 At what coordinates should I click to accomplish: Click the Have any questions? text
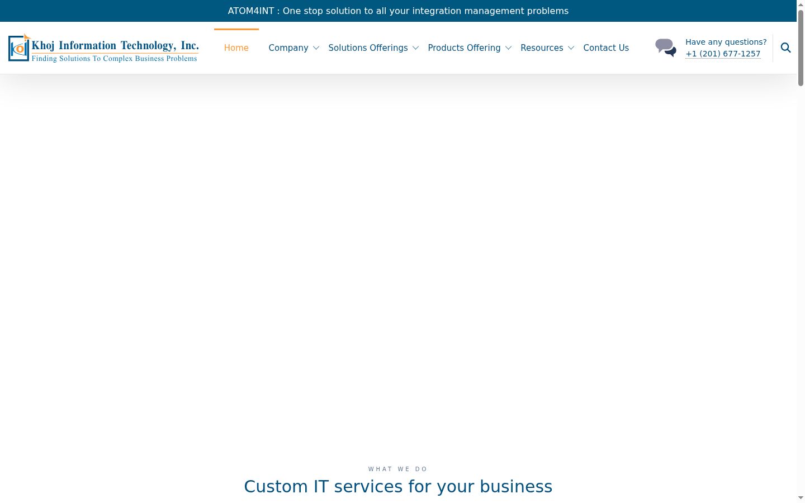pos(726,42)
